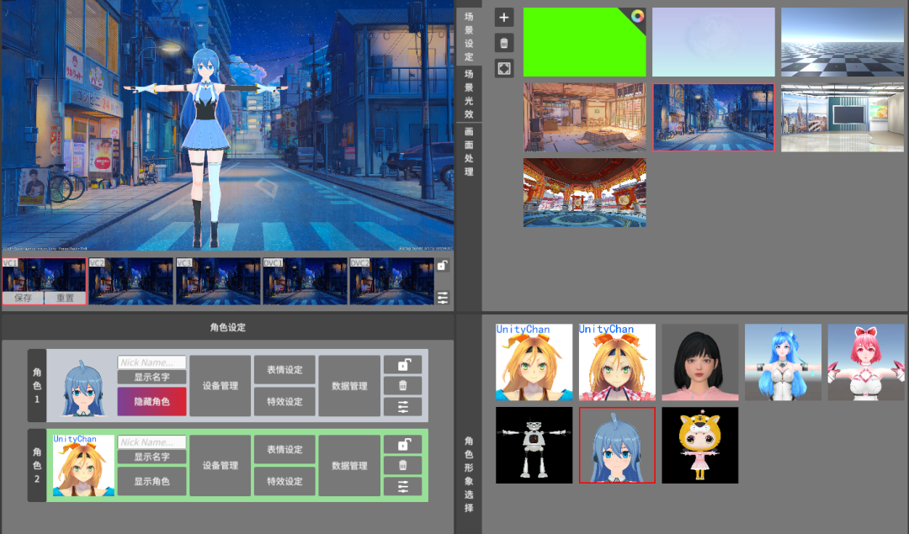
Task: Toggle the camera lock icon beside DVC2
Action: click(443, 266)
